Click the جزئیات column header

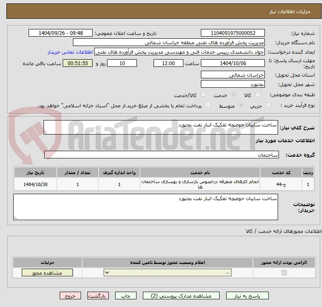pyautogui.click(x=47, y=262)
